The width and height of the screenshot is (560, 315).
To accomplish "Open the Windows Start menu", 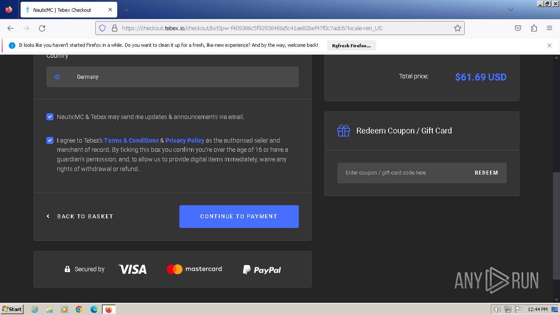I will (12, 309).
